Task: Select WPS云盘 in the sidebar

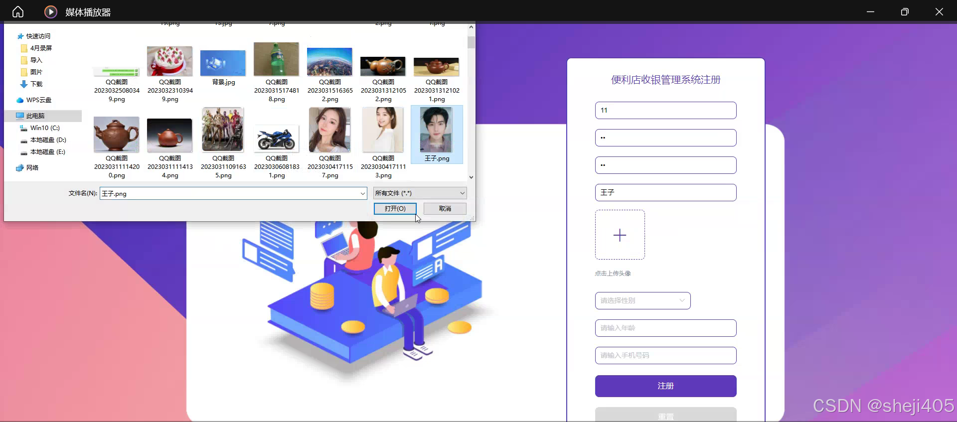Action: pyautogui.click(x=34, y=100)
